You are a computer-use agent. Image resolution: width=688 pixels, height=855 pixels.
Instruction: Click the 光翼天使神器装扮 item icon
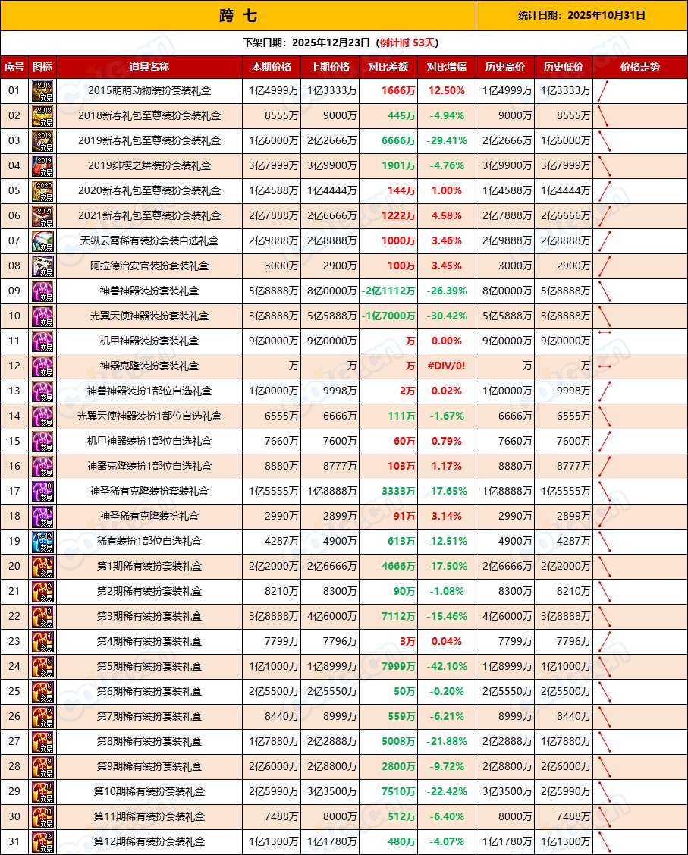(43, 316)
